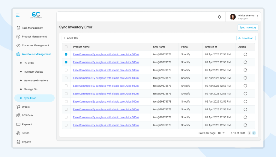Go to next page with right chevron
Viewport: 276px width, 157px height.
click(x=254, y=133)
